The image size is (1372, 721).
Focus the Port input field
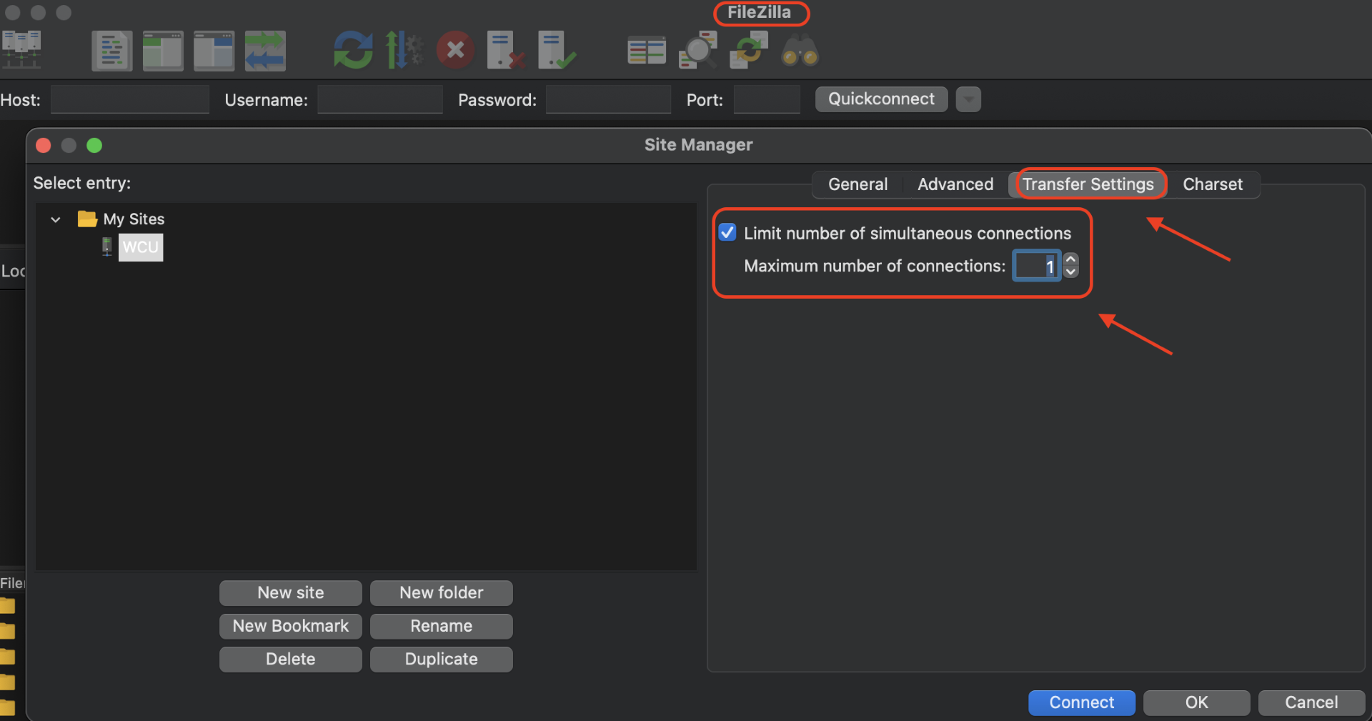point(767,99)
